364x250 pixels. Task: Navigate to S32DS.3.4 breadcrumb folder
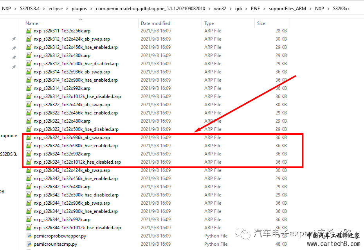[x=30, y=9]
